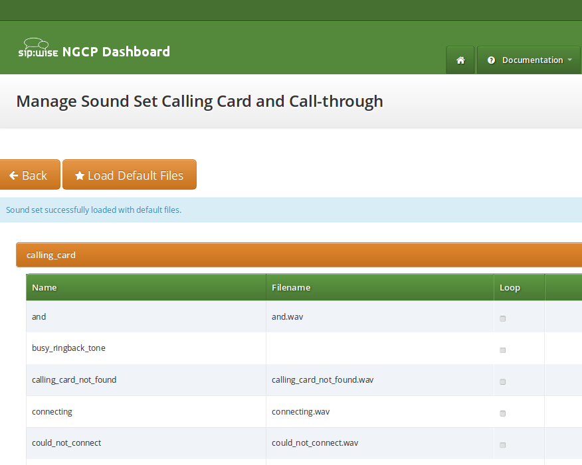Viewport: 582px width, 465px height.
Task: Click the Filename column header
Action: coord(291,288)
